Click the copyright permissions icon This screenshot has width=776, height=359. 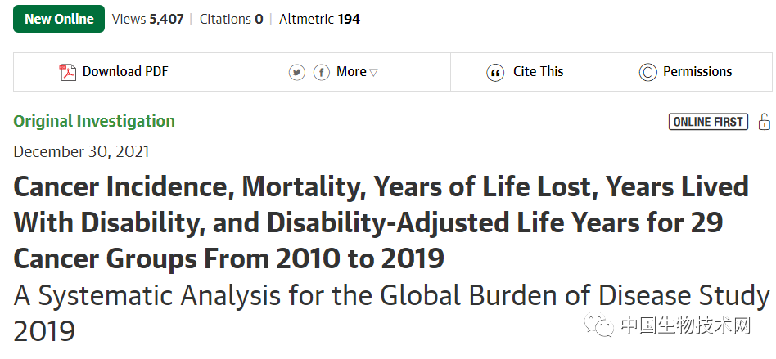point(647,73)
